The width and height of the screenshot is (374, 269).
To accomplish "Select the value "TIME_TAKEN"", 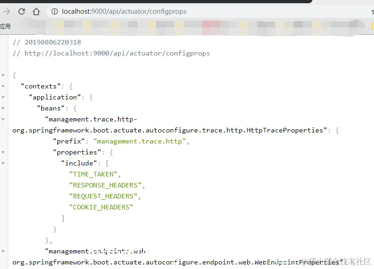I will [93, 174].
